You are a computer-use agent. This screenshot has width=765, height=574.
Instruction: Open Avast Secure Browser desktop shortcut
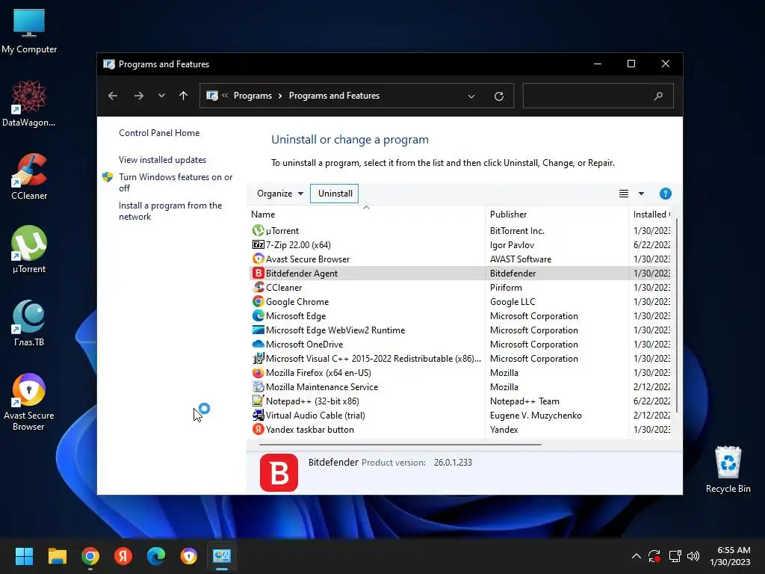[29, 401]
